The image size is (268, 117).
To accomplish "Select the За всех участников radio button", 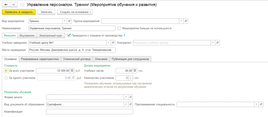I will pyautogui.click(x=6, y=71).
